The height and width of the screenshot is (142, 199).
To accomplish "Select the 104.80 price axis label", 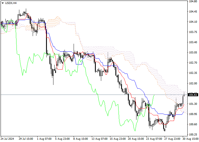I will point(193,1).
